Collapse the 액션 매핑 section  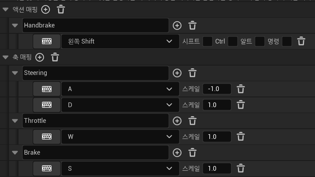pos(5,9)
